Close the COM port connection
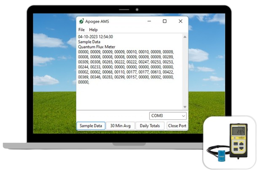The height and width of the screenshot is (172, 258). click(177, 126)
